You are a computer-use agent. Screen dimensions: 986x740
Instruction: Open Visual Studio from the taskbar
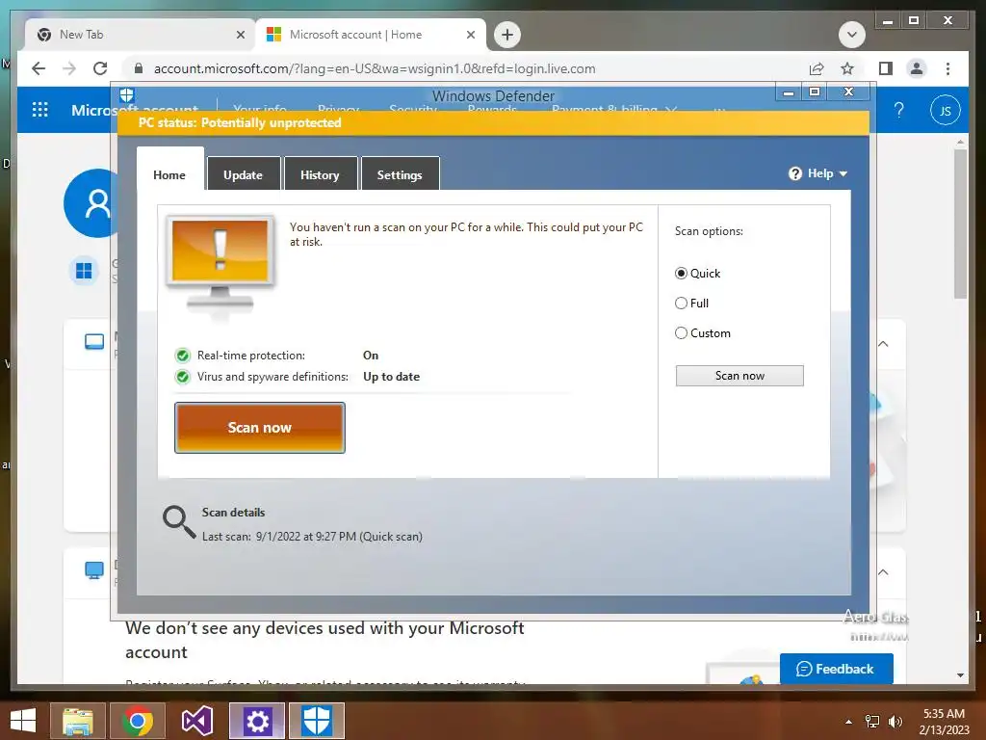pos(196,721)
